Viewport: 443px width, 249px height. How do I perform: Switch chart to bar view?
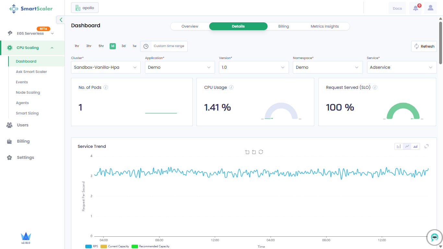coord(399,147)
